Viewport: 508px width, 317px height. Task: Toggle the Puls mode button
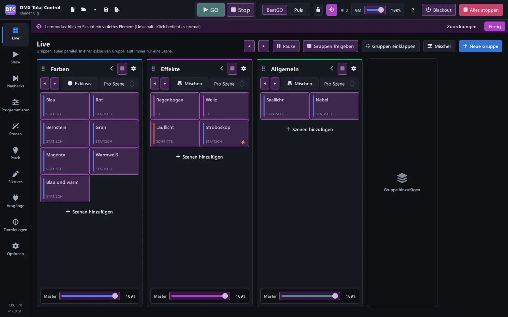point(298,10)
